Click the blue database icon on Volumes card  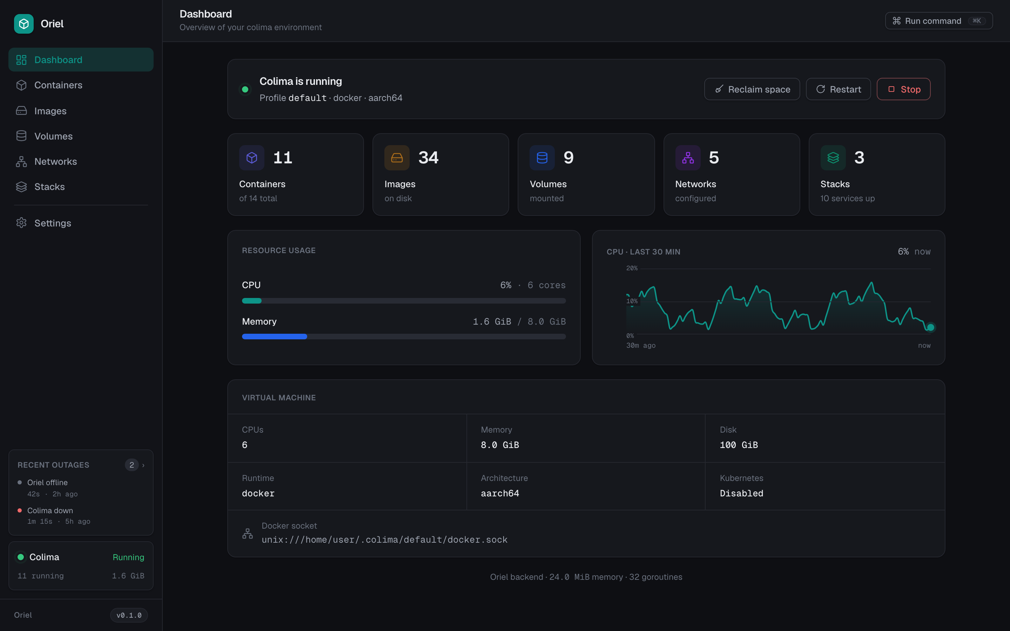542,158
